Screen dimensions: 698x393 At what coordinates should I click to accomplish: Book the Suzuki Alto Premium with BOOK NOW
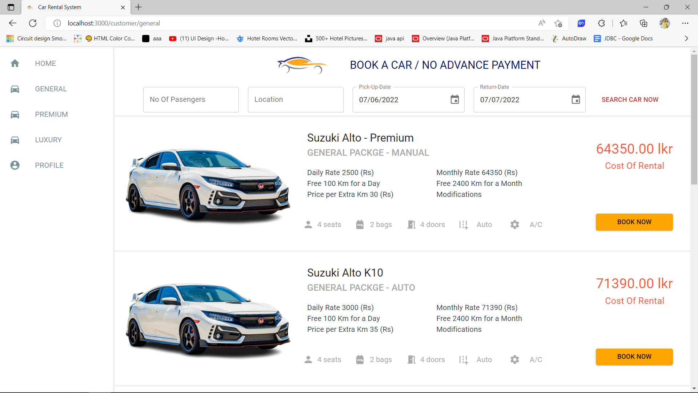pyautogui.click(x=634, y=222)
